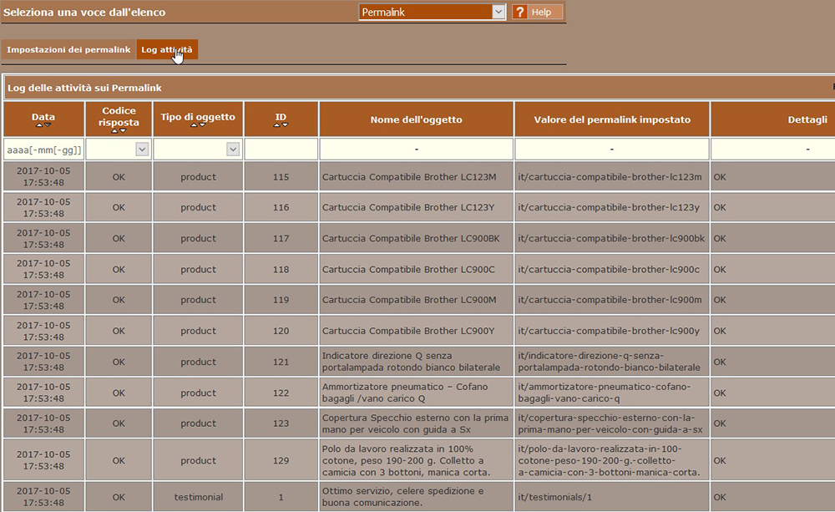Select Cartuccia Compatibile Brother LC900Y cell

pyautogui.click(x=417, y=330)
